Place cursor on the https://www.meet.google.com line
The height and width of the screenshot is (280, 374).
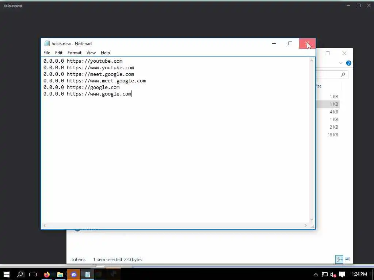coord(95,81)
